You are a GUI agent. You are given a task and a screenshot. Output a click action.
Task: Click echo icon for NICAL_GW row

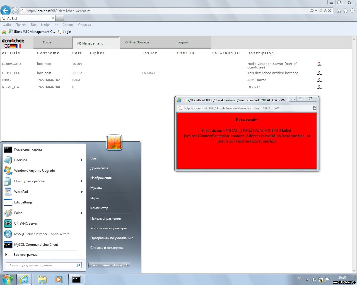[319, 87]
